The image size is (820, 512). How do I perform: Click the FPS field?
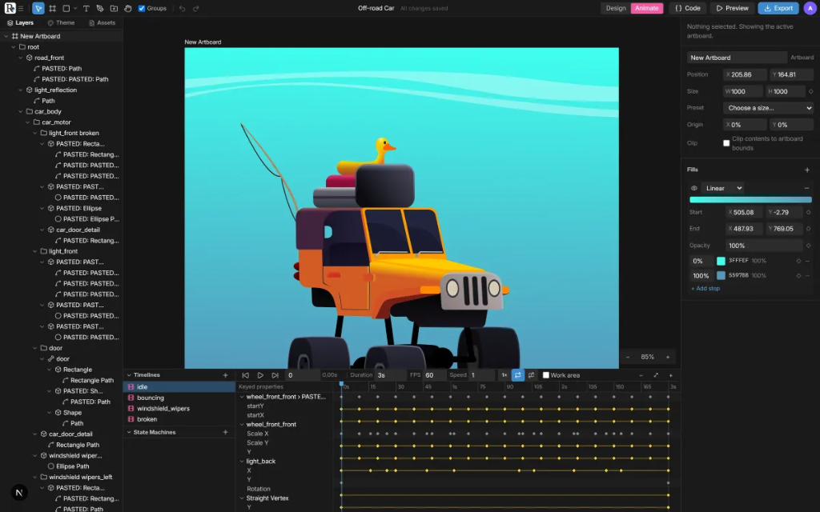(x=435, y=375)
